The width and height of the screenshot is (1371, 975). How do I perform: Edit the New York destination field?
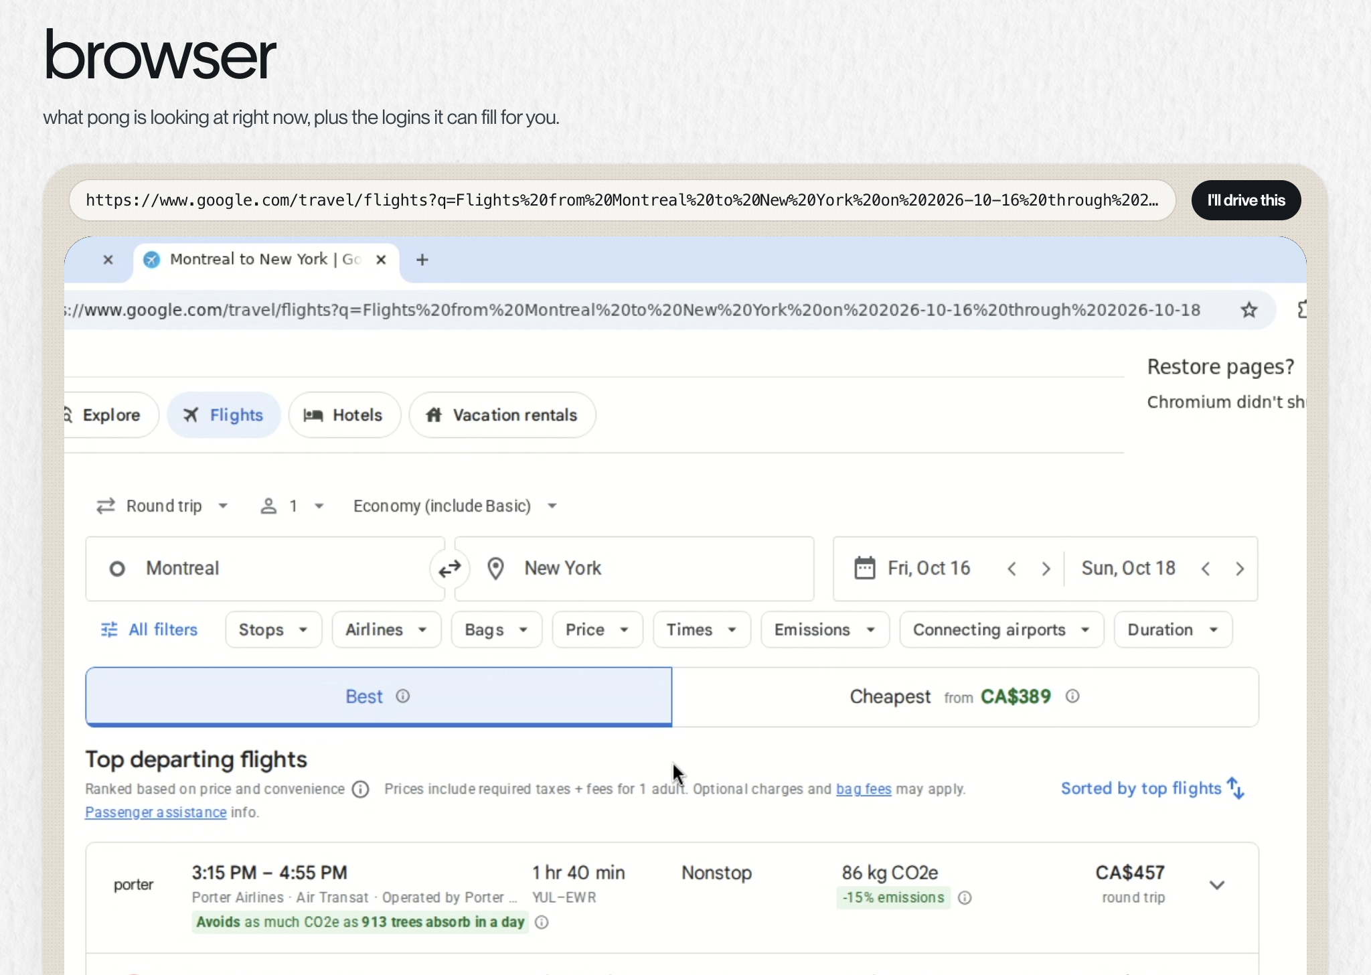click(634, 569)
